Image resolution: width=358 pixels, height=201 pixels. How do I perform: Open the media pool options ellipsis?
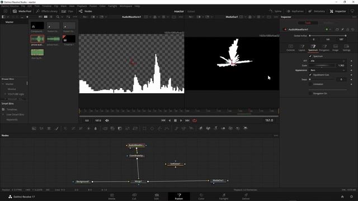pyautogui.click(x=75, y=17)
